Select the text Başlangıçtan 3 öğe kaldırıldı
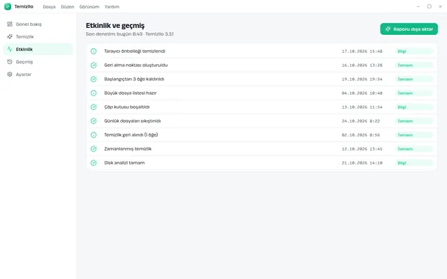This screenshot has width=447, height=279. point(134,79)
